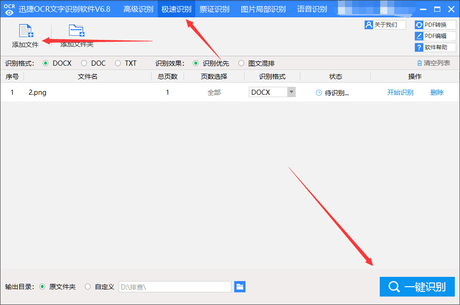Select DOCX recognition format radio
460x305 pixels.
46,63
